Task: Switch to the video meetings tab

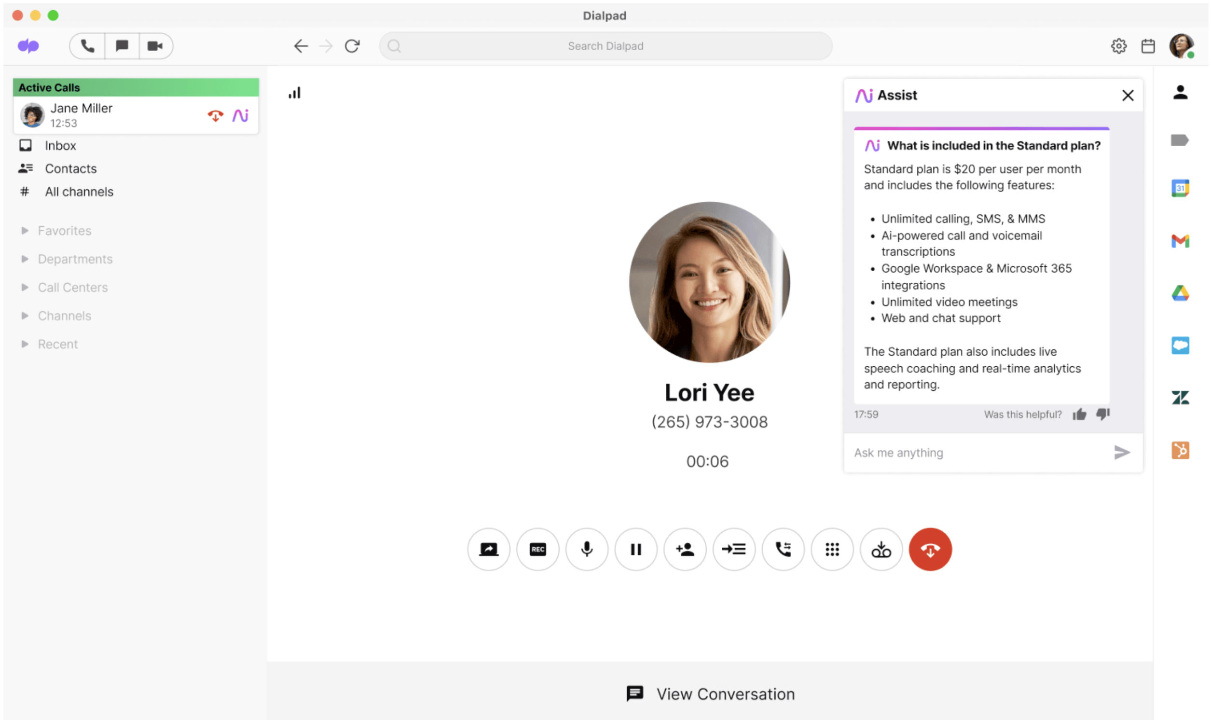Action: [x=155, y=46]
